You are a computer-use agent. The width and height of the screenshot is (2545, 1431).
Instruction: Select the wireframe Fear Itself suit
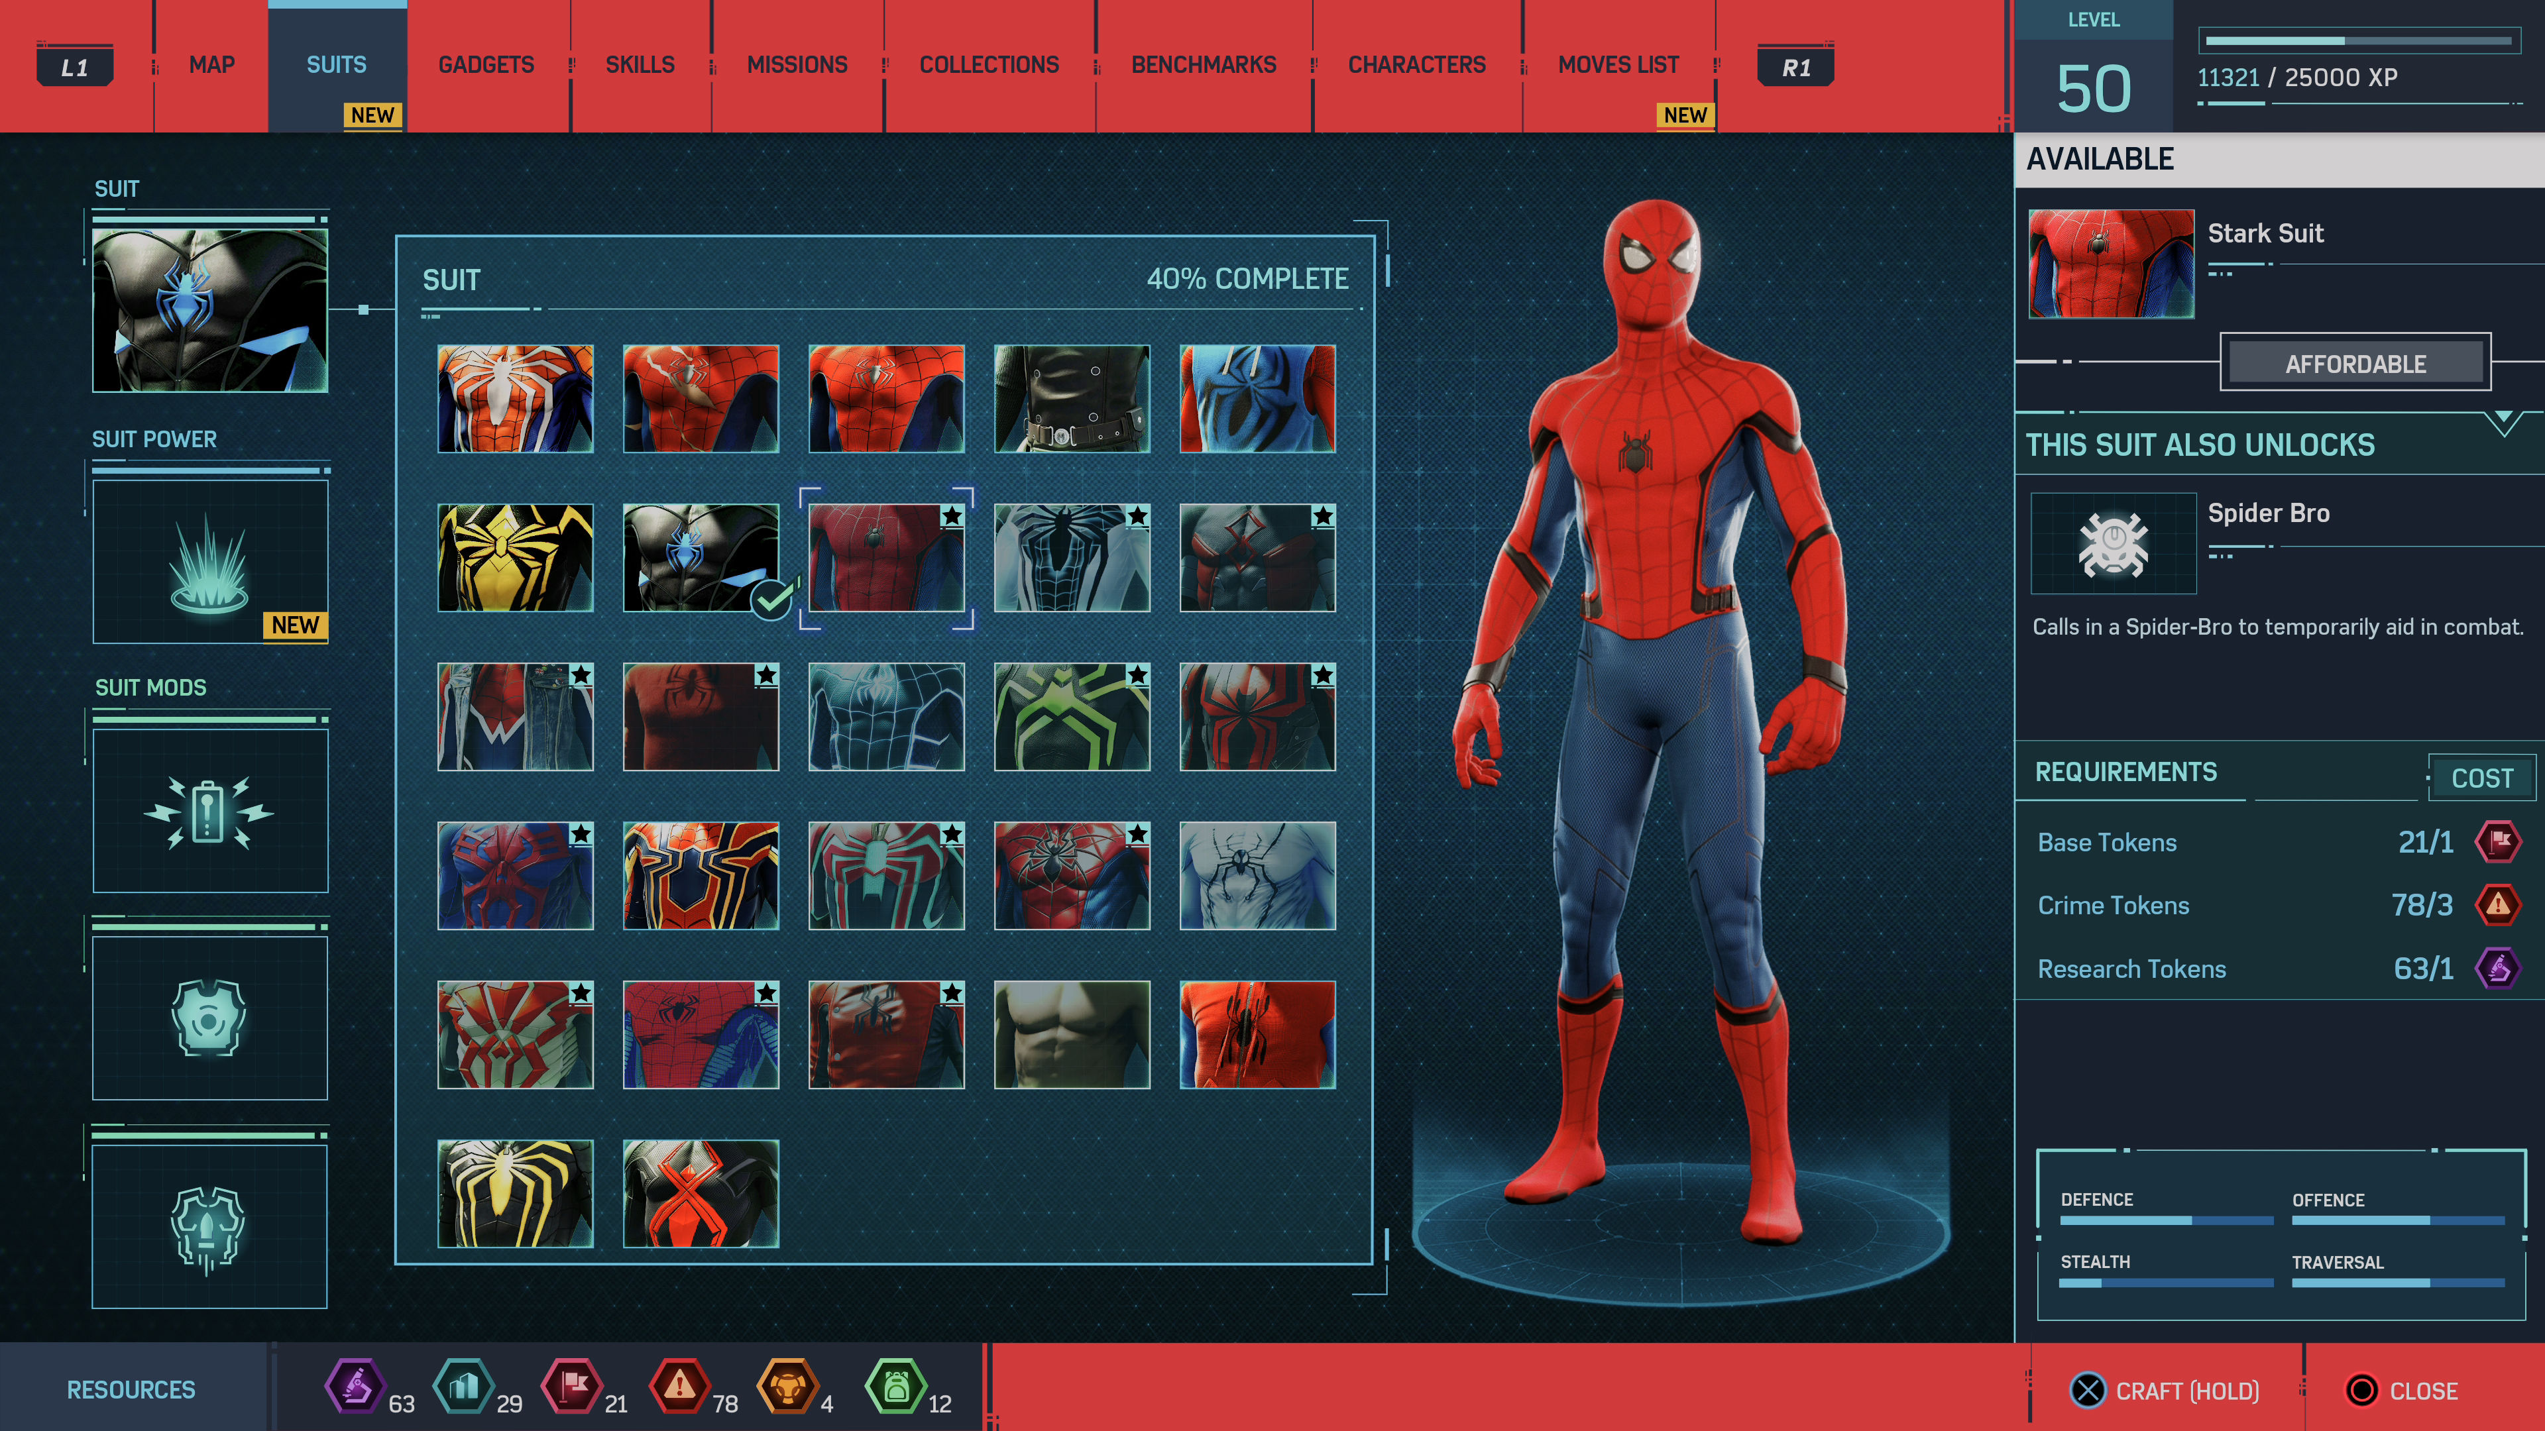(x=886, y=717)
